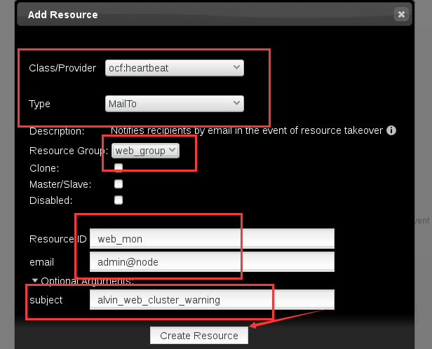
Task: Open the Class/Provider ocf:heartbeat dropdown
Action: (x=175, y=68)
